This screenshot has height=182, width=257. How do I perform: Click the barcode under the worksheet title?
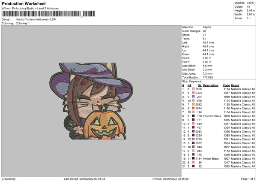tap(48, 14)
